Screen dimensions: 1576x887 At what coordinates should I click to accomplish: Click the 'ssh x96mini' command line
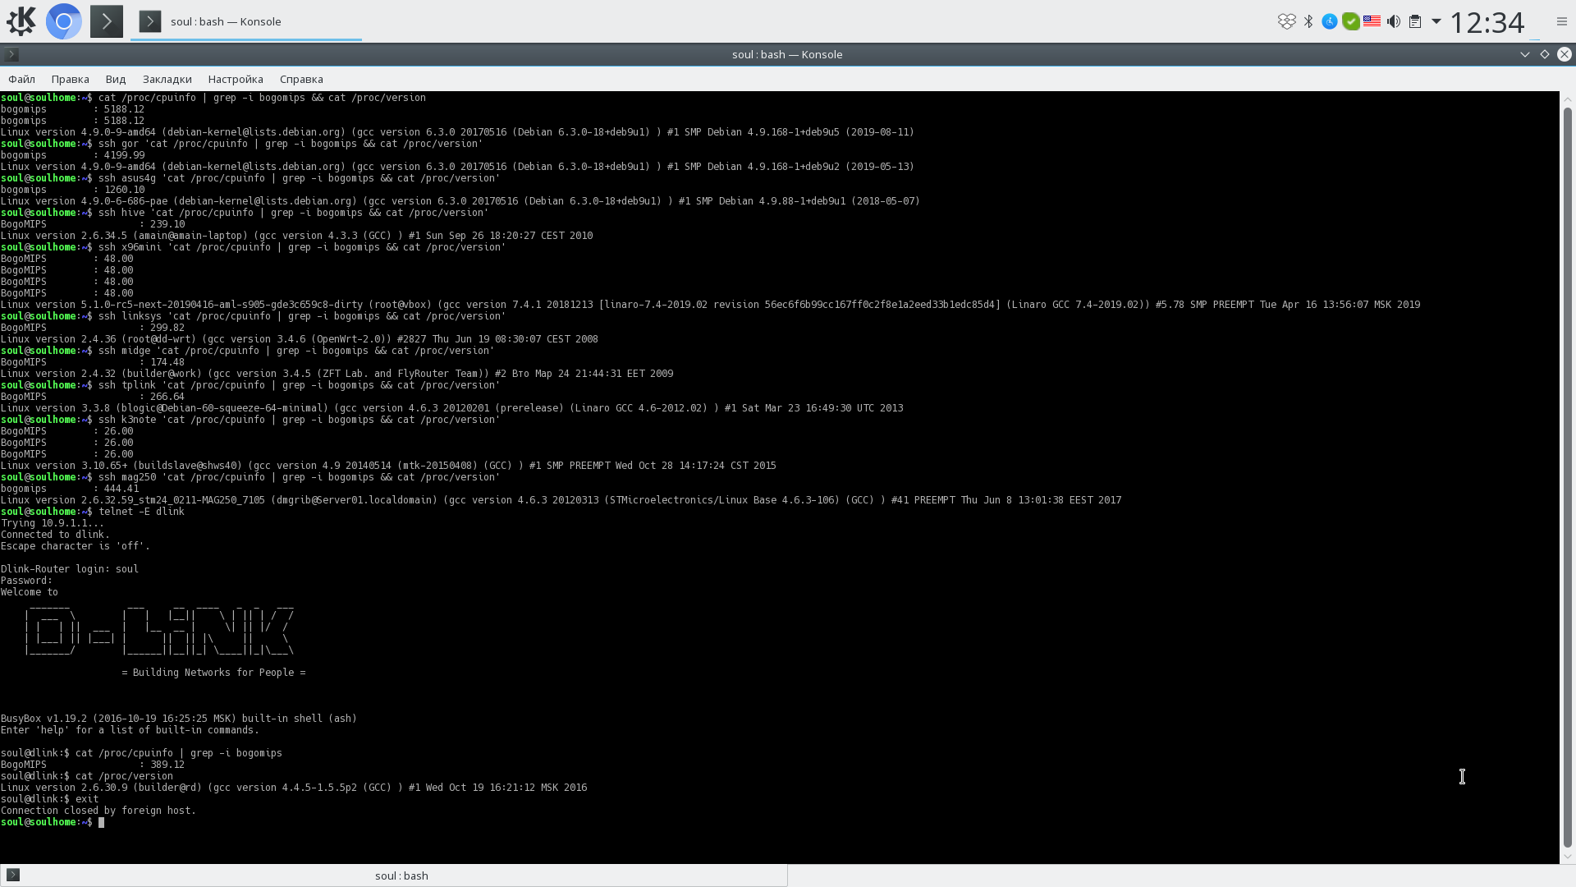(254, 247)
